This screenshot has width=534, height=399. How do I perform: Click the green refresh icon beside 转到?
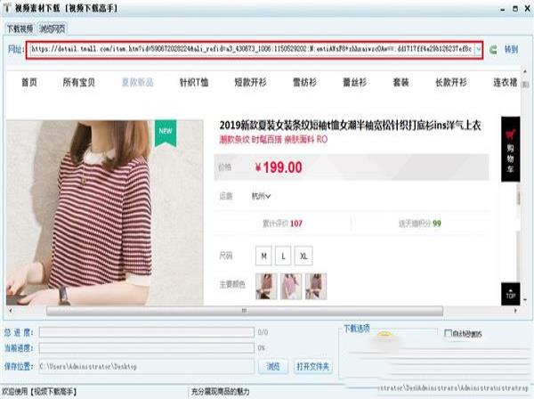[x=496, y=49]
